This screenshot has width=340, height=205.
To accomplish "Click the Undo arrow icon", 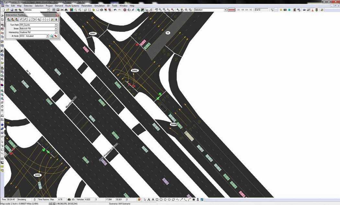I will (x=115, y=10).
